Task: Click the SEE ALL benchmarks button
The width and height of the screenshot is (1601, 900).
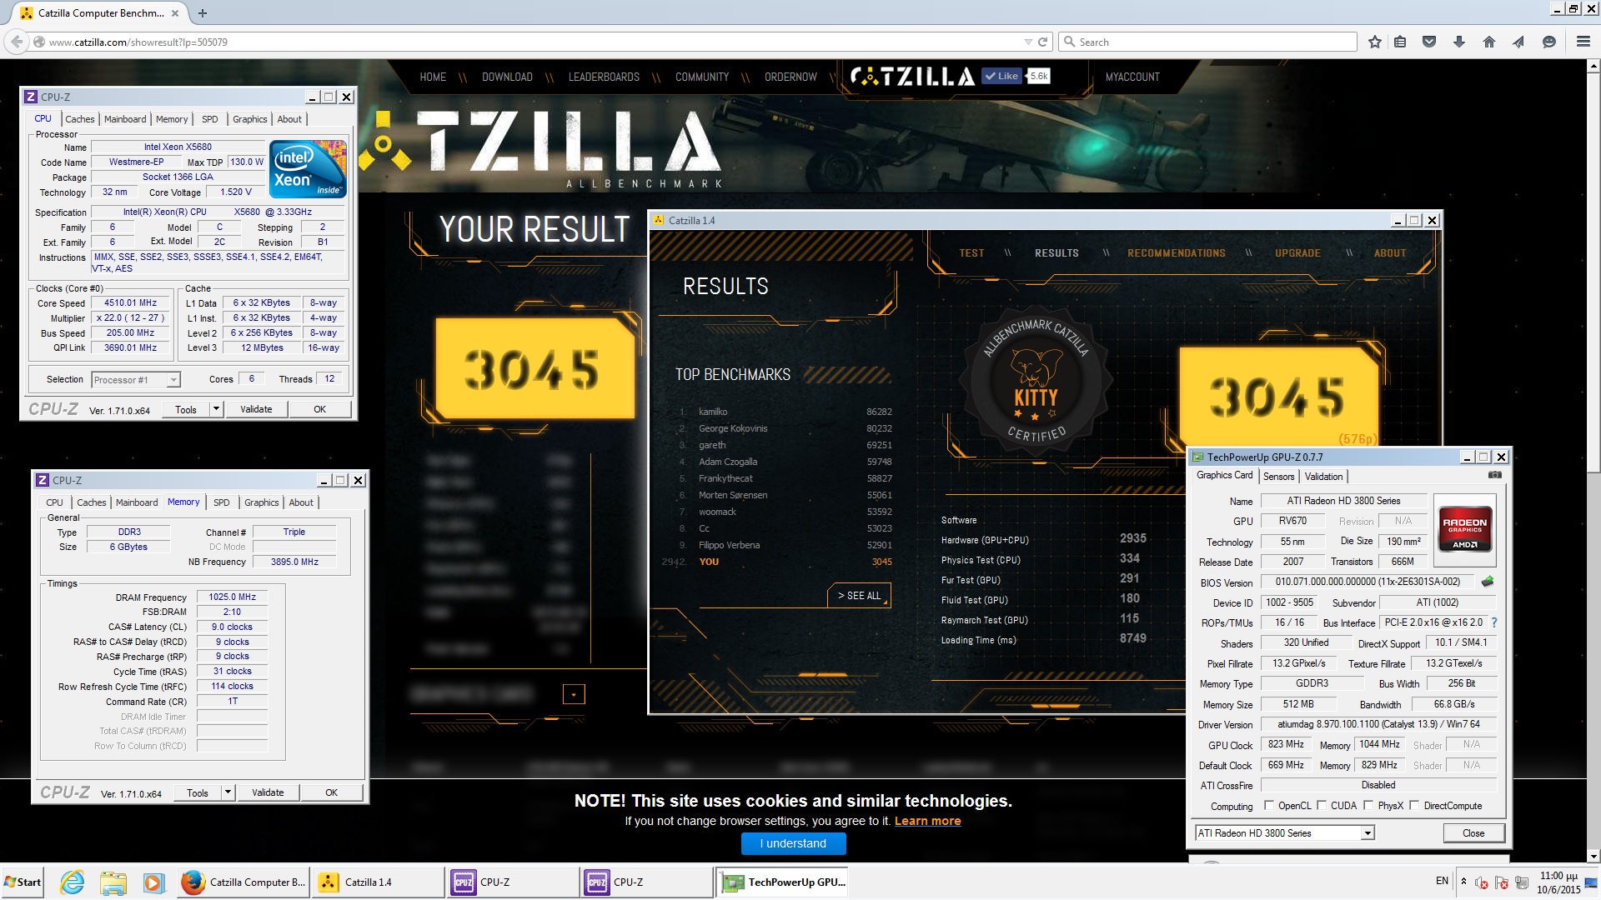Action: tap(859, 596)
